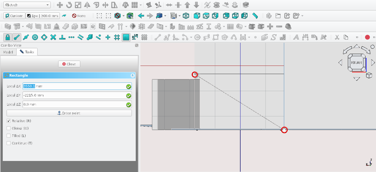This screenshot has height=172, width=376.
Task: Click the measure distance ruler icon
Action: pos(255,16)
